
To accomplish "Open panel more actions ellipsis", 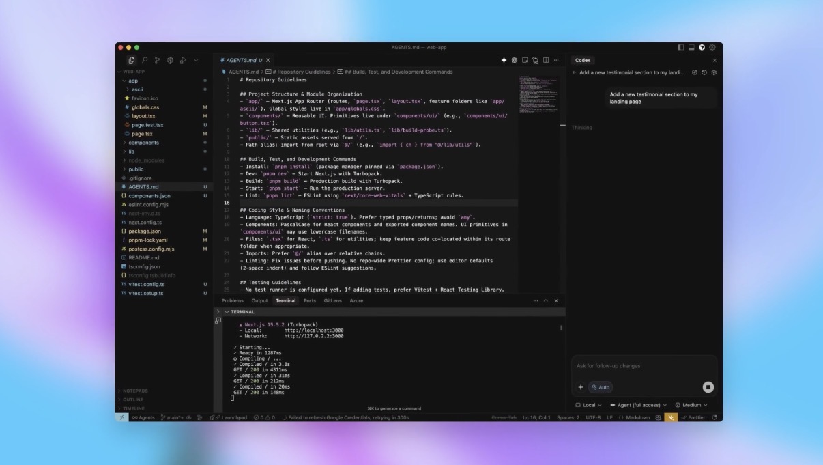I will pos(535,300).
